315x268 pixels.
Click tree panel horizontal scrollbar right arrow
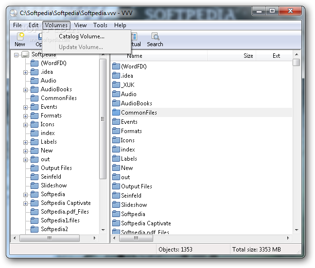click(95, 238)
